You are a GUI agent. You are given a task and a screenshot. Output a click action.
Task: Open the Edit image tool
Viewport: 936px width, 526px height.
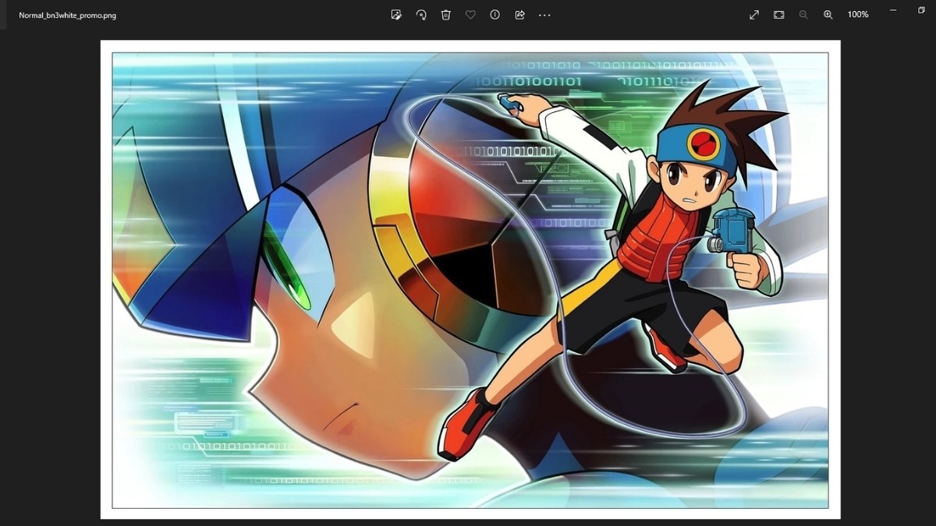point(396,15)
